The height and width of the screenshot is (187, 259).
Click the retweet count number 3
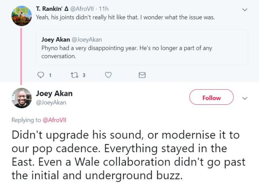click(x=83, y=75)
